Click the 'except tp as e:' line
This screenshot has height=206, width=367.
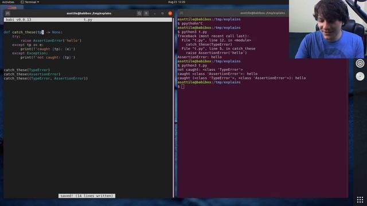28,45
